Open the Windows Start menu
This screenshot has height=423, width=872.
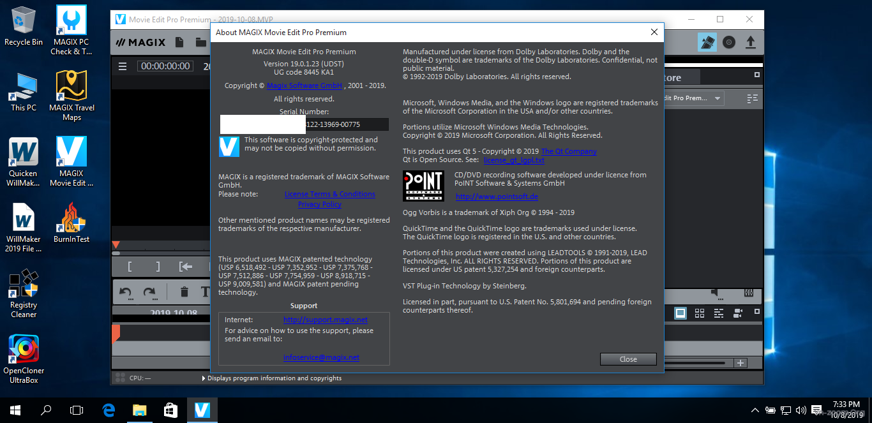tap(15, 410)
